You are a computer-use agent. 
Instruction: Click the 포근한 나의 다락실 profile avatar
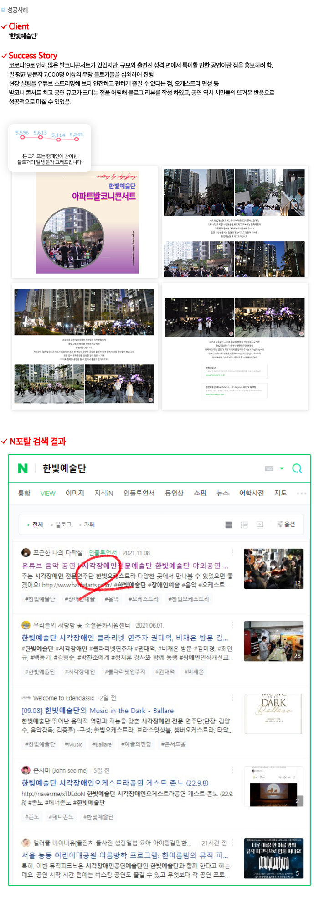pos(26,553)
